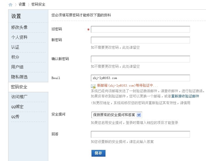Open the 积分 sidebar item

pyautogui.click(x=15, y=57)
